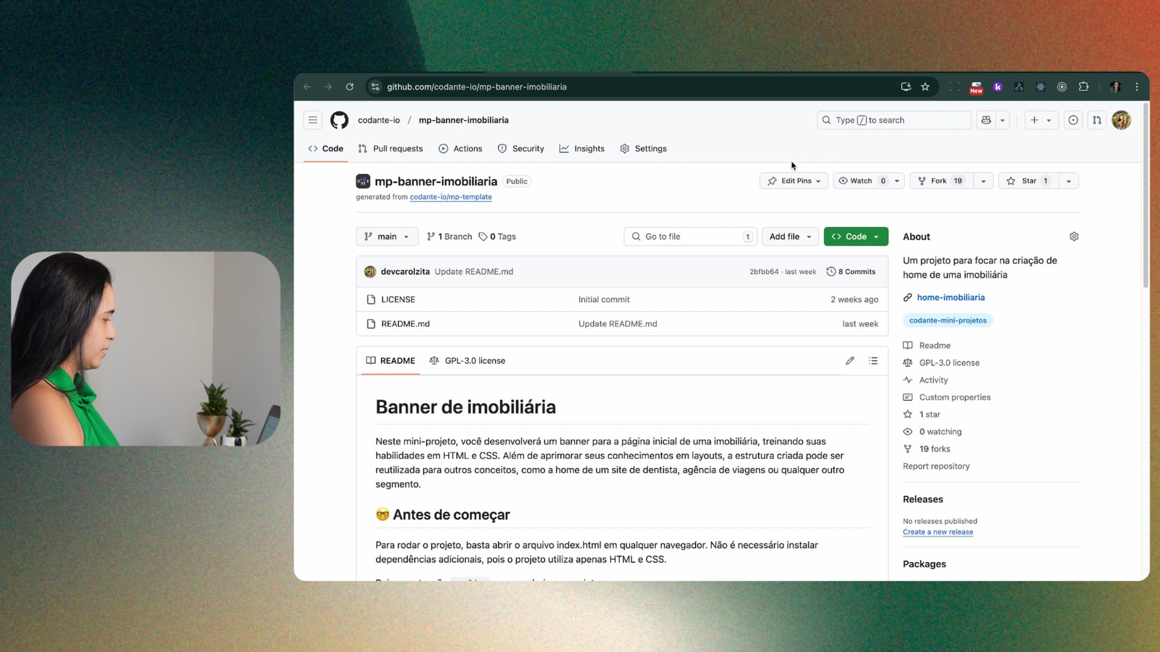The height and width of the screenshot is (652, 1160).
Task: Open the hamburger navigation menu icon
Action: pyautogui.click(x=312, y=120)
